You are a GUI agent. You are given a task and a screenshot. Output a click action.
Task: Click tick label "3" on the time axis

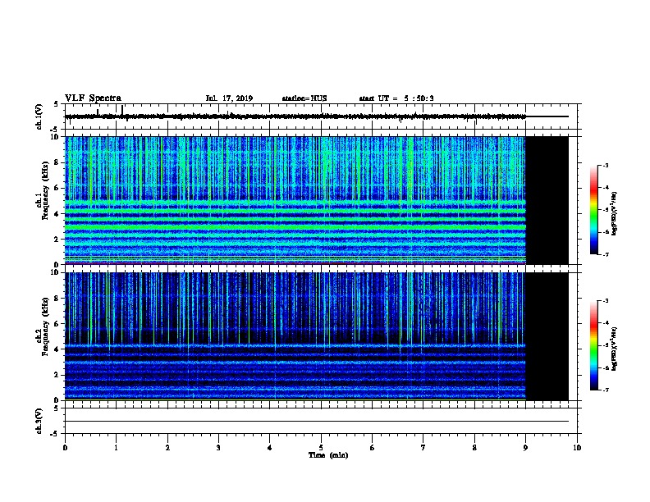[x=218, y=448]
